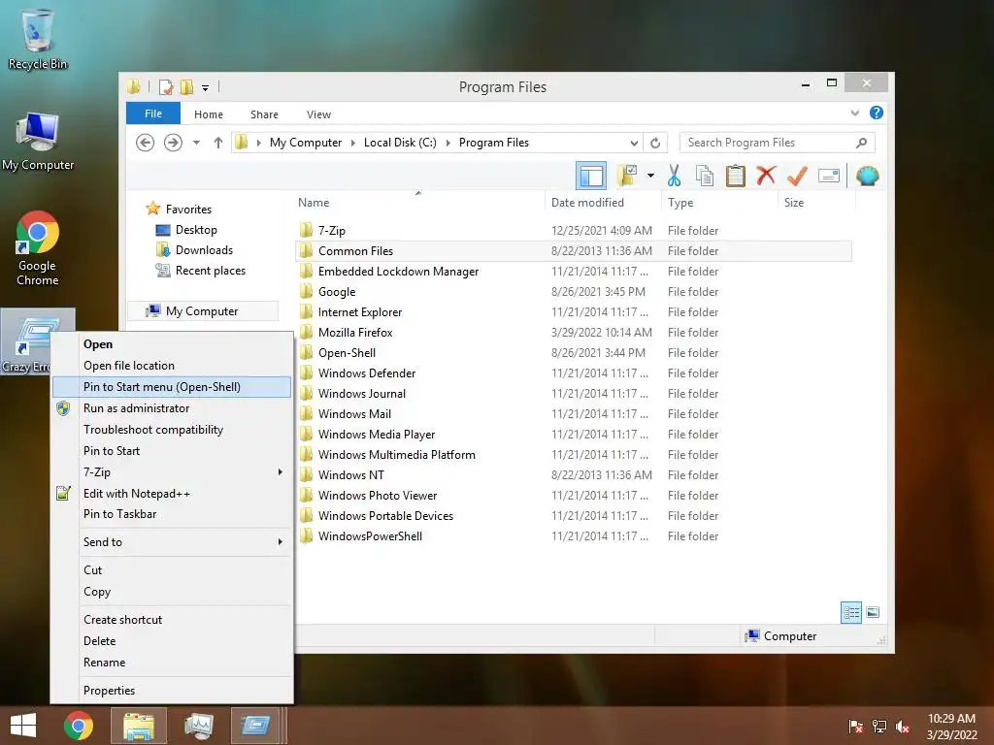Open Chrome from the taskbar
Image resolution: width=994 pixels, height=745 pixels.
click(79, 726)
